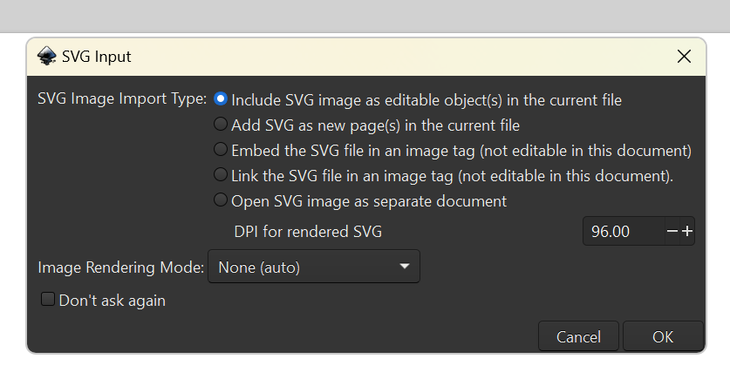The height and width of the screenshot is (379, 730).
Task: Click the SVG Image Import Type label
Action: (122, 98)
